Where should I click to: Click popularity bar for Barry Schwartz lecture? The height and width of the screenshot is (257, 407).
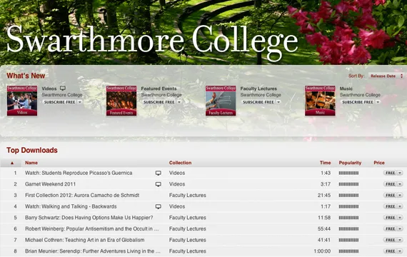tap(348, 218)
